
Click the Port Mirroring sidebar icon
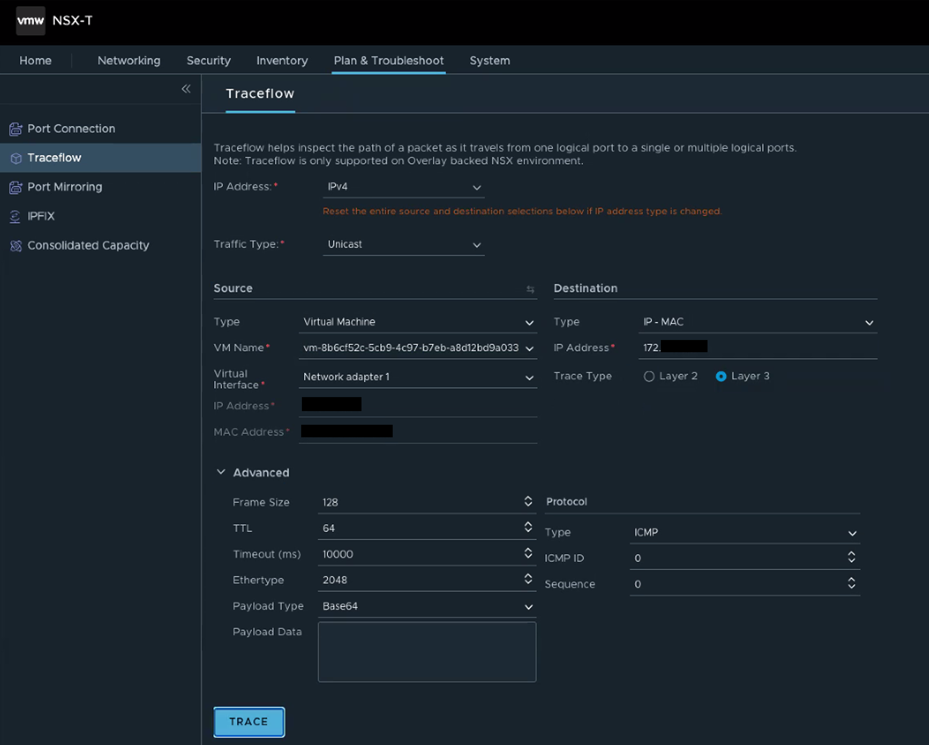click(15, 187)
